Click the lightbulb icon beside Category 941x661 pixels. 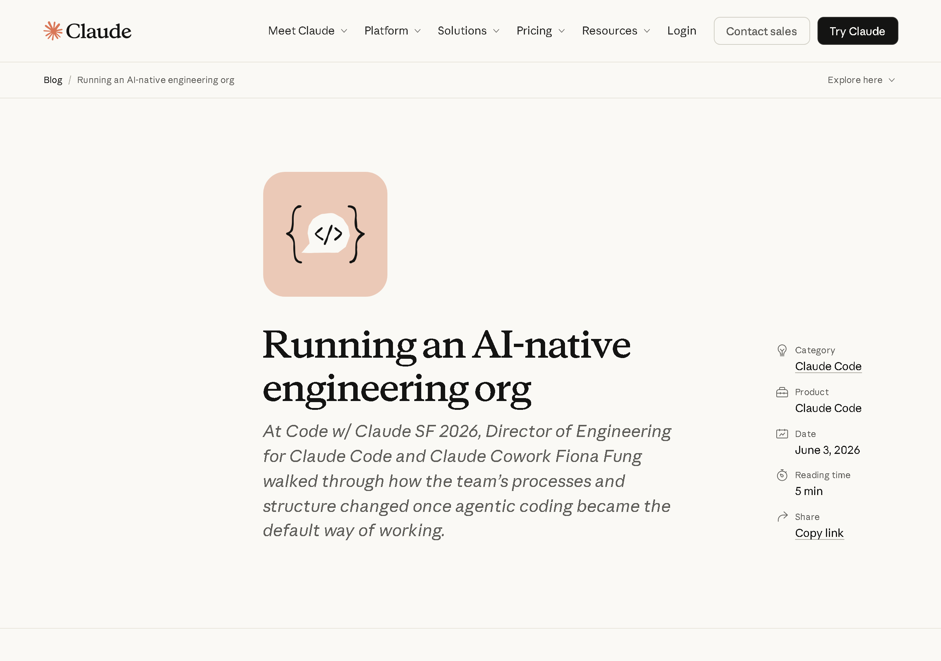tap(782, 350)
